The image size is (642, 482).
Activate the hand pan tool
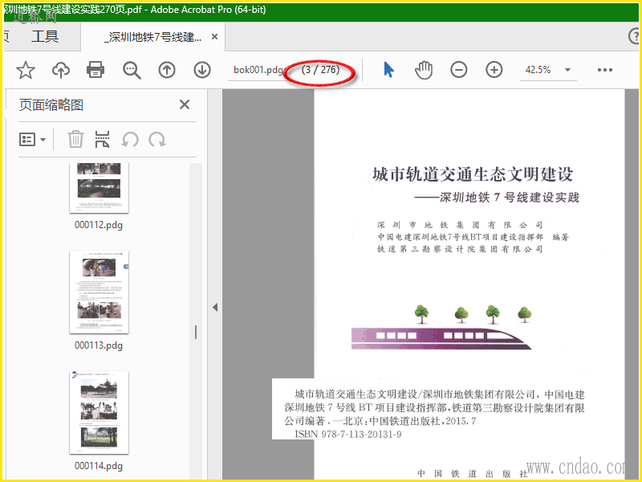tap(424, 70)
